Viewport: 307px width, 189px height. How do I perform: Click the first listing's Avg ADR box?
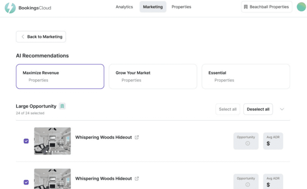click(273, 141)
